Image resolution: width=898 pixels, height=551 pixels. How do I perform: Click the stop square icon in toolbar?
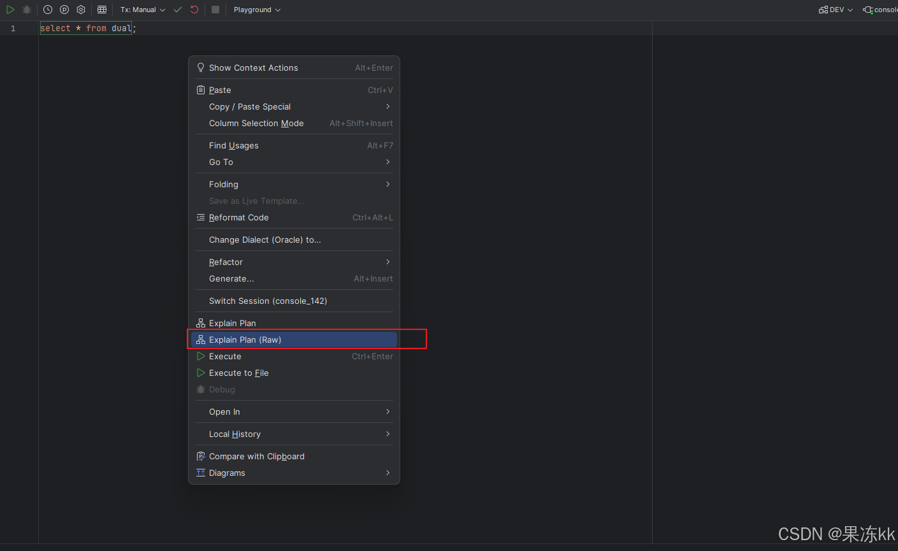[x=215, y=10]
